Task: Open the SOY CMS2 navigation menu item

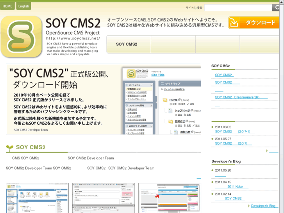Action: pyautogui.click(x=129, y=44)
